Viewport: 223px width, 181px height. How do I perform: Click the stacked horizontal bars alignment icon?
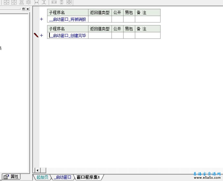tap(22, 2)
